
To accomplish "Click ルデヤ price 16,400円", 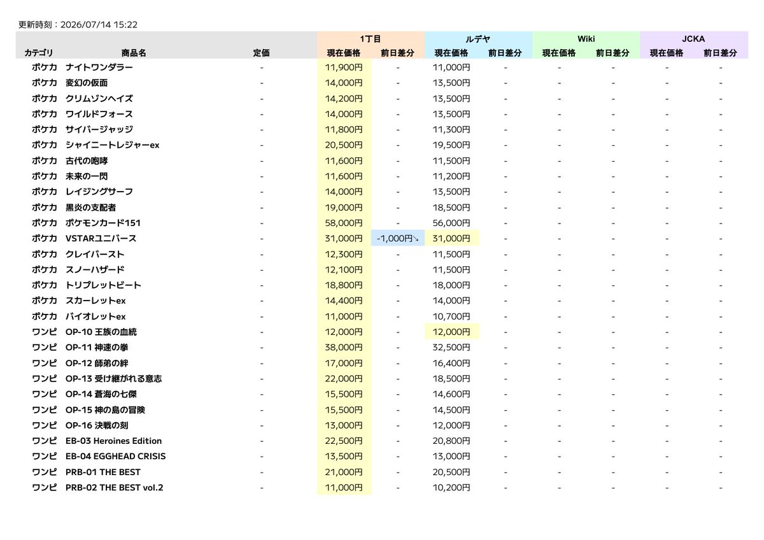I will coord(451,363).
